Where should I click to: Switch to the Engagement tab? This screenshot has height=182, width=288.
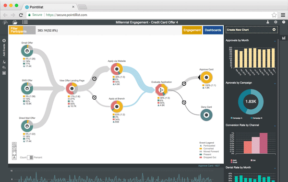[192, 30]
